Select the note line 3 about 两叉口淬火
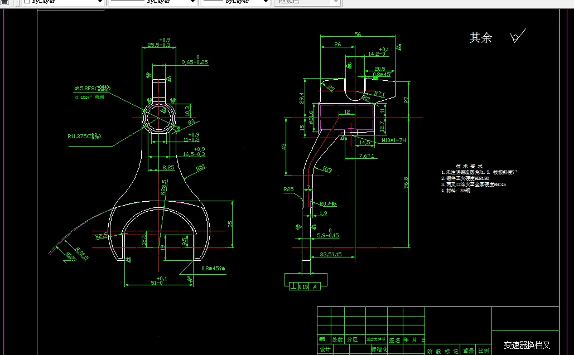574x355 pixels. click(474, 184)
